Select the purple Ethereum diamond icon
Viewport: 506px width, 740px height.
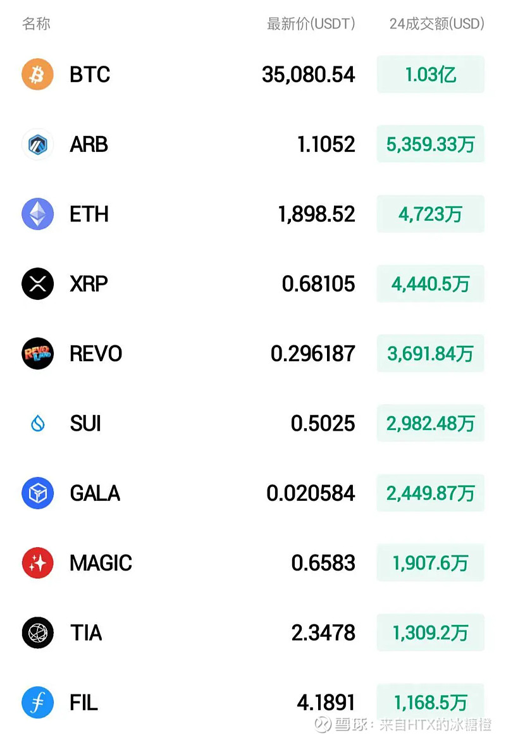pyautogui.click(x=38, y=214)
